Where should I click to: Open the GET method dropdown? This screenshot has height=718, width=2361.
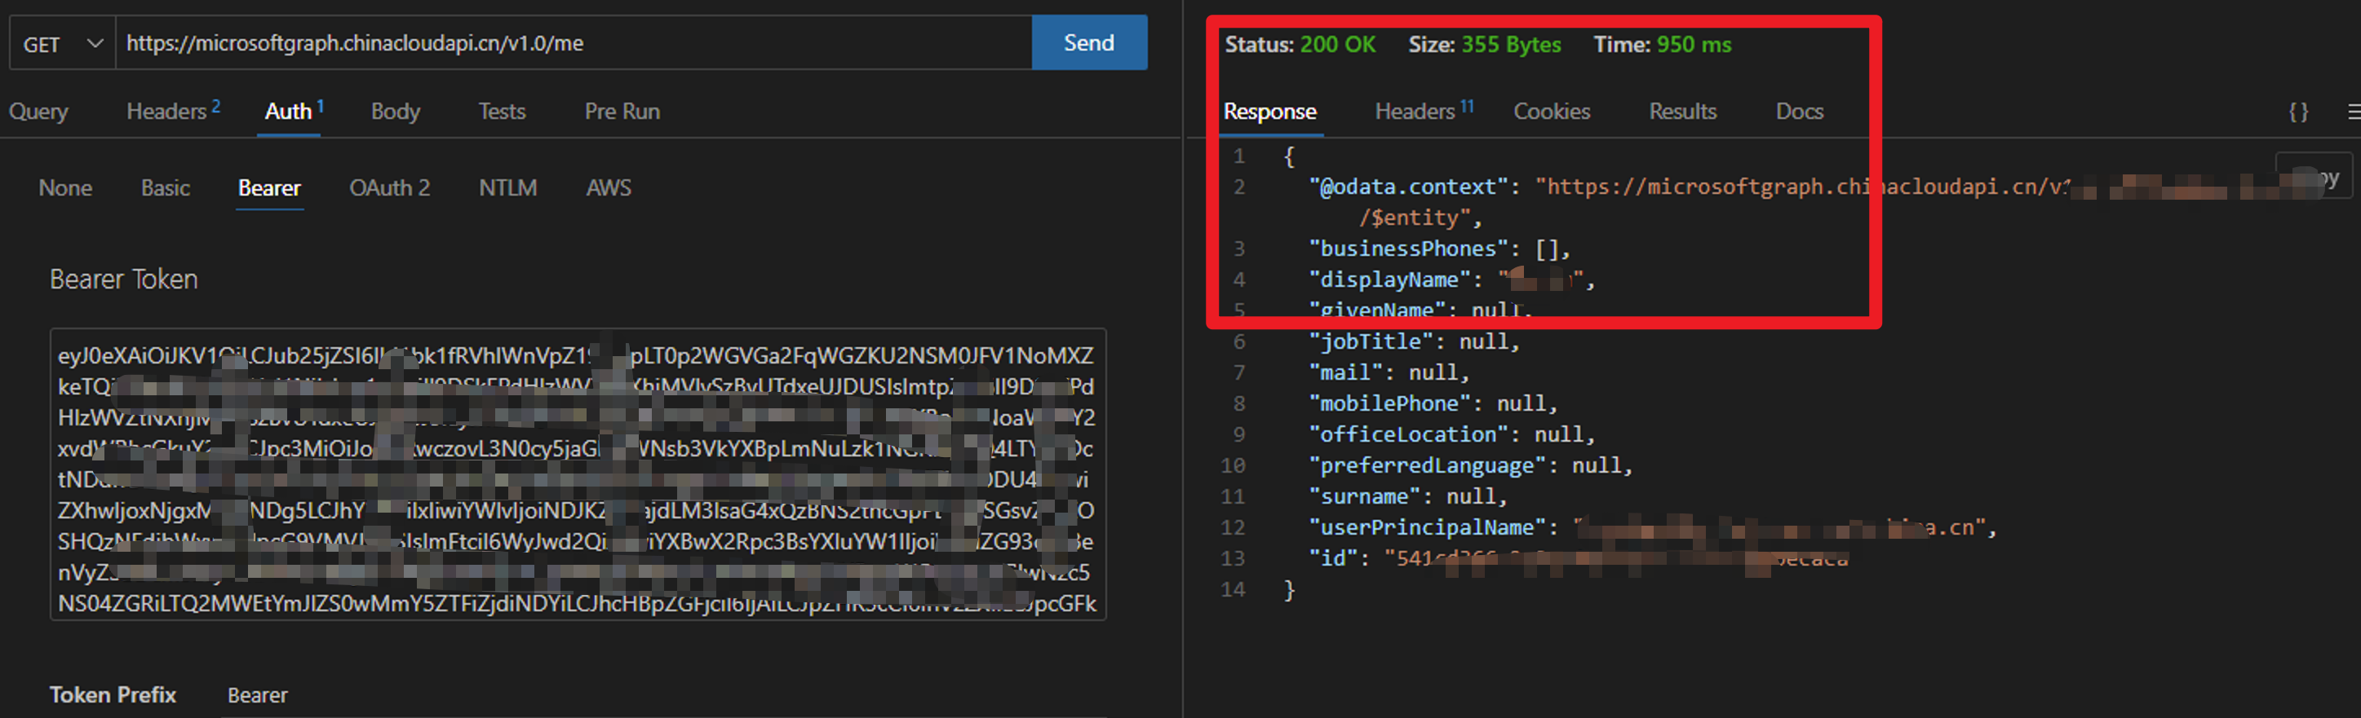(x=62, y=43)
